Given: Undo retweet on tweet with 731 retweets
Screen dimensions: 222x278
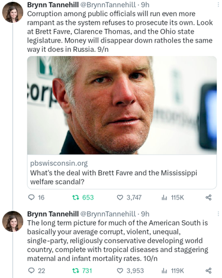Looking at the screenshot, I should click(x=76, y=270).
